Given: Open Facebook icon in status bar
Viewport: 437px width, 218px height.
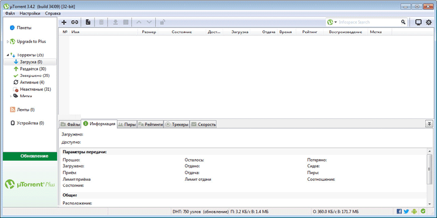Looking at the screenshot, I should point(399,212).
